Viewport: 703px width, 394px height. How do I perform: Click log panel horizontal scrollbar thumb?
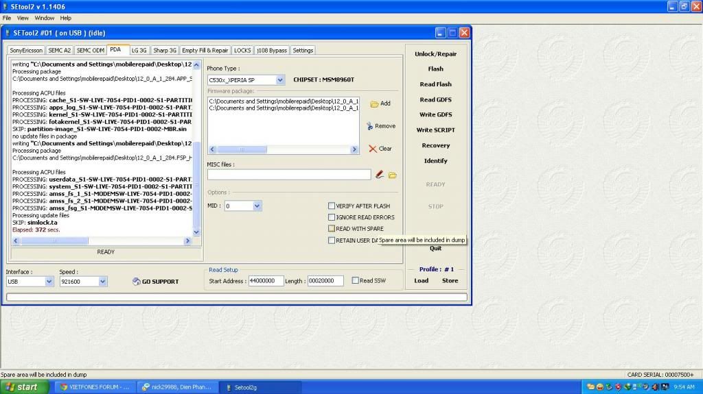tap(54, 241)
